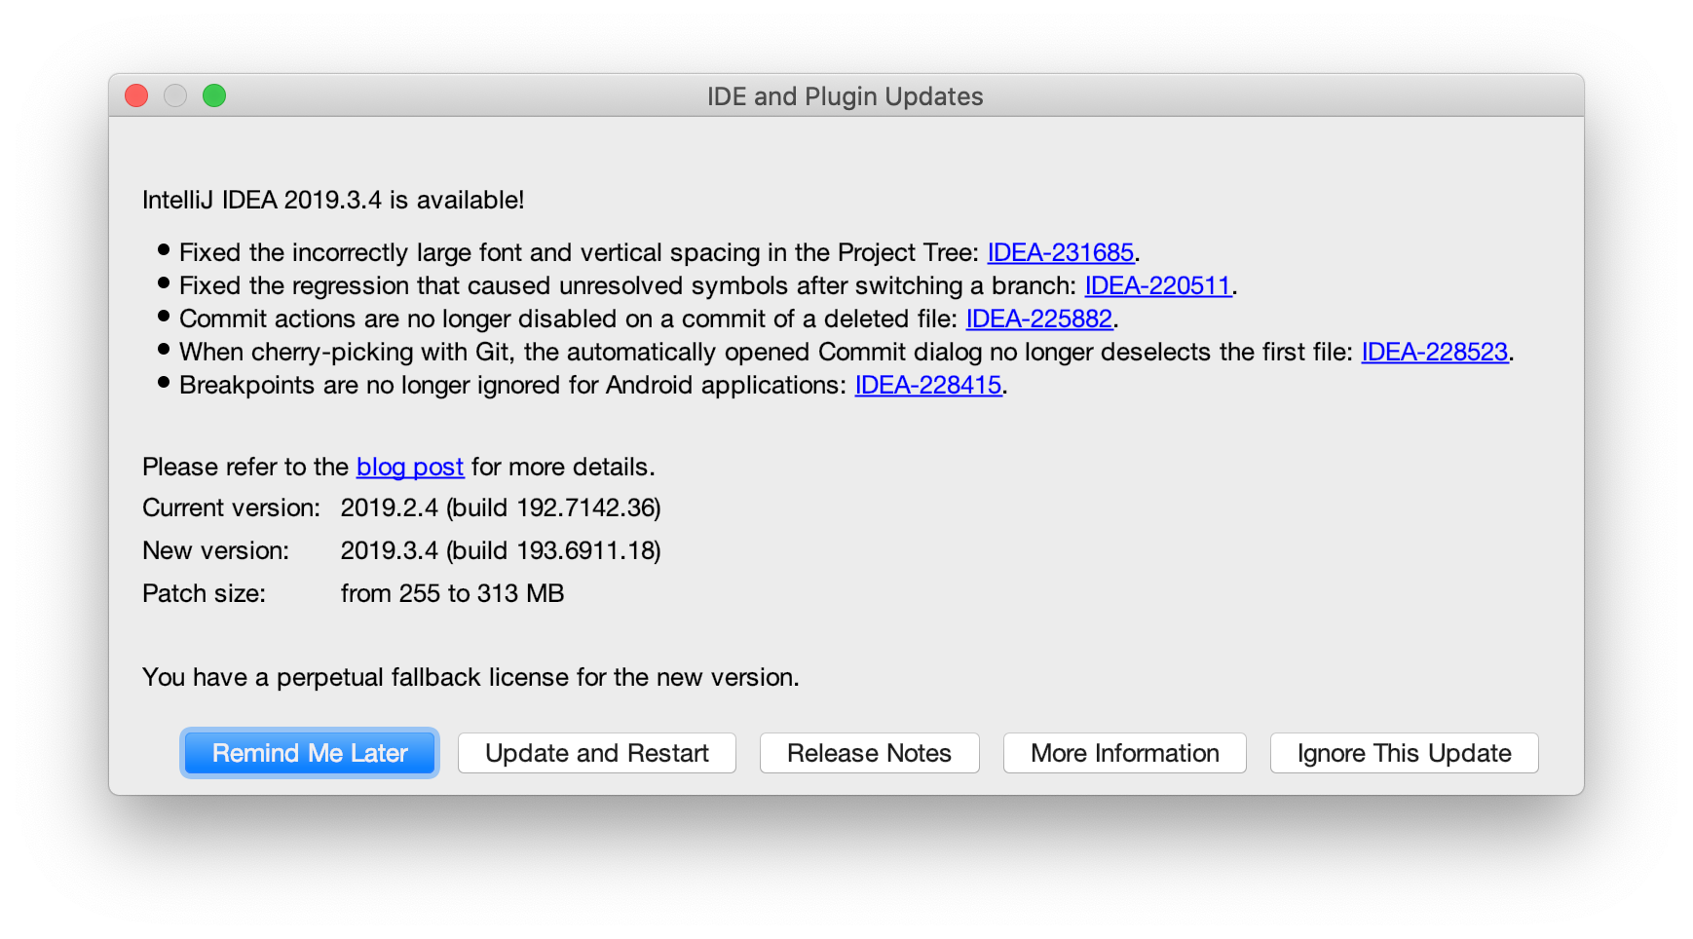
Task: Click Ignore This Update
Action: pos(1403,752)
